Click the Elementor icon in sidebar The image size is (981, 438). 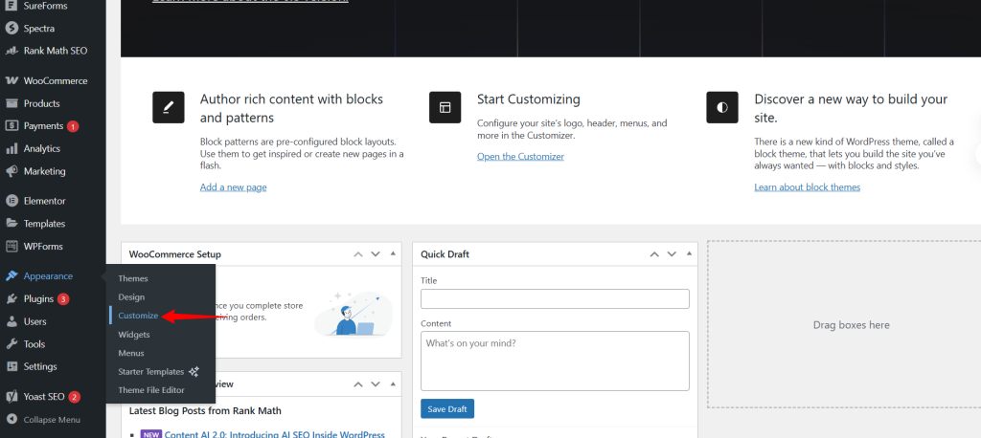pyautogui.click(x=11, y=201)
